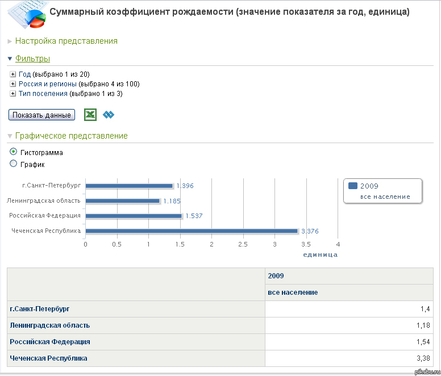Click the Российская Федерация chart bar
This screenshot has width=441, height=376.
(x=134, y=216)
